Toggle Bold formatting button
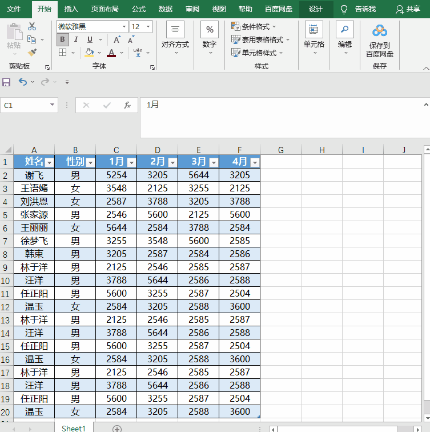The height and width of the screenshot is (432, 430). pos(62,39)
